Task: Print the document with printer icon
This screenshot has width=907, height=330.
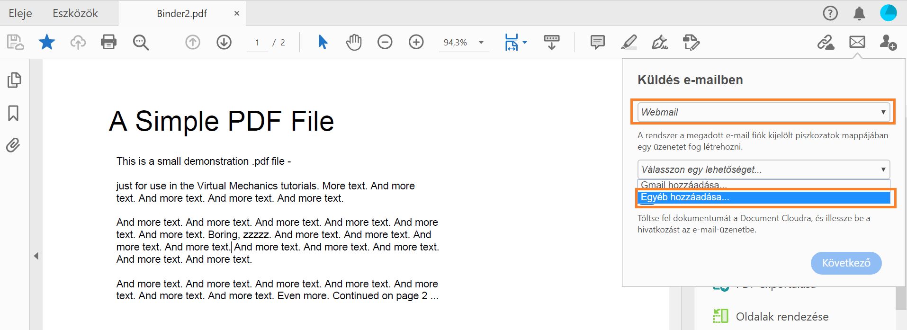Action: [108, 42]
